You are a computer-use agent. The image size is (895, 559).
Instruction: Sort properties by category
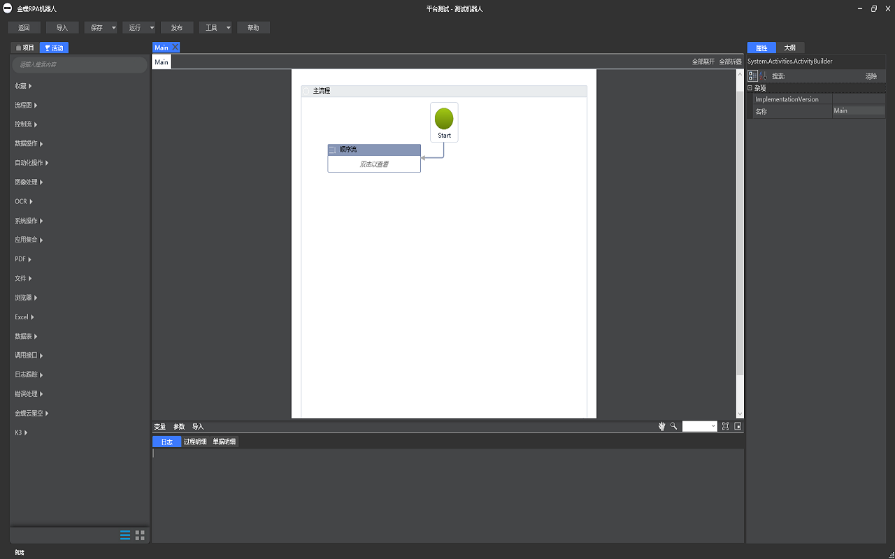(752, 75)
